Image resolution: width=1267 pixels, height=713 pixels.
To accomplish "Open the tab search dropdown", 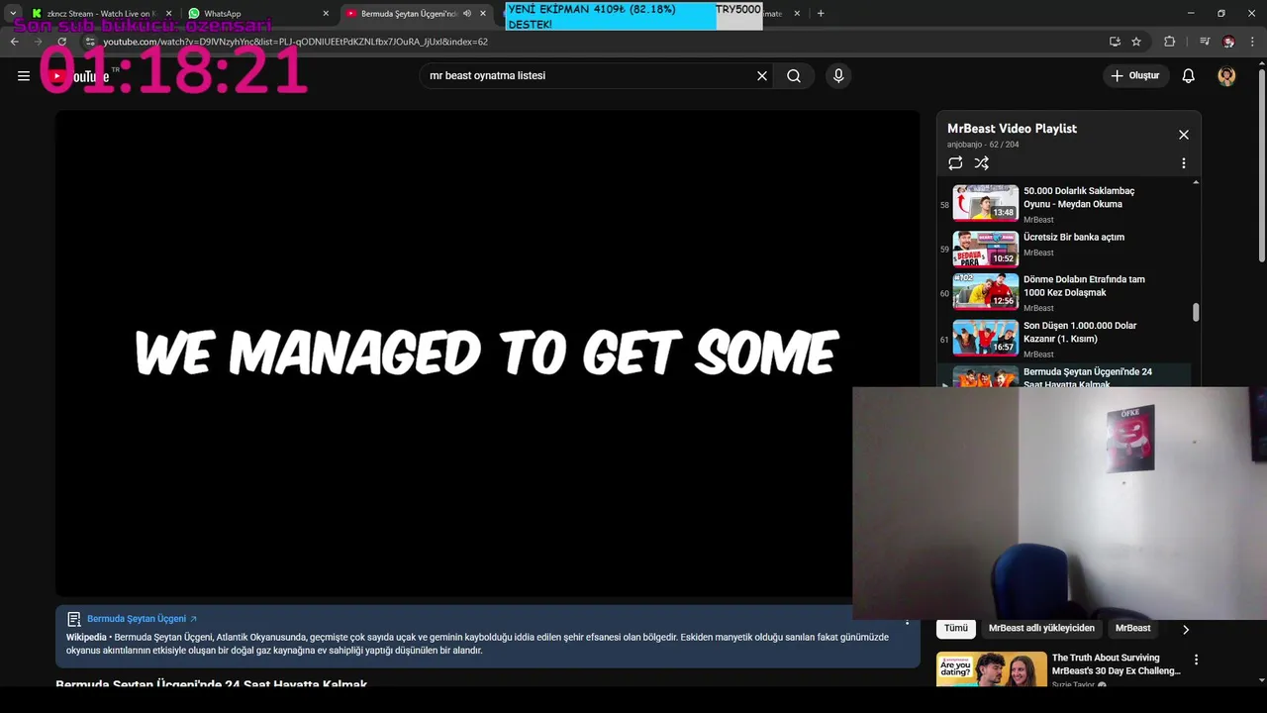I will pos(12,14).
